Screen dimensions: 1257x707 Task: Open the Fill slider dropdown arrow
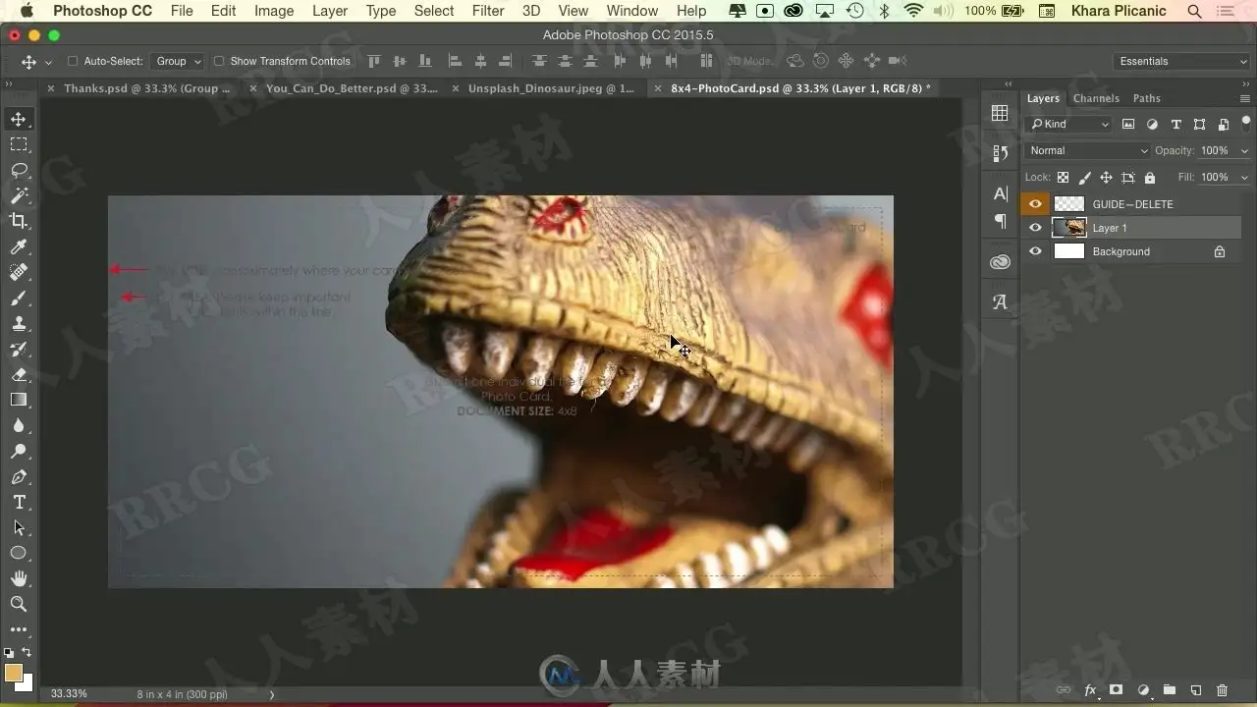1244,178
